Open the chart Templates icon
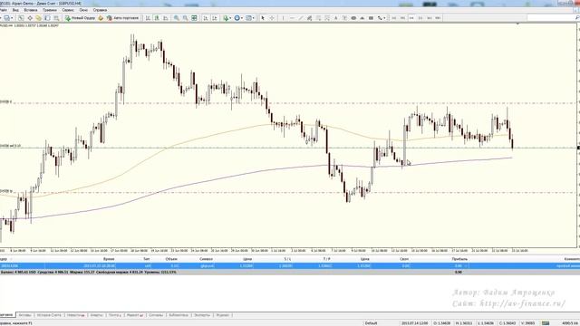This screenshot has width=580, height=326. tap(248, 18)
